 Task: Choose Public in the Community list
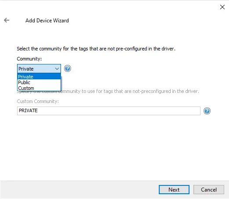tap(39, 82)
